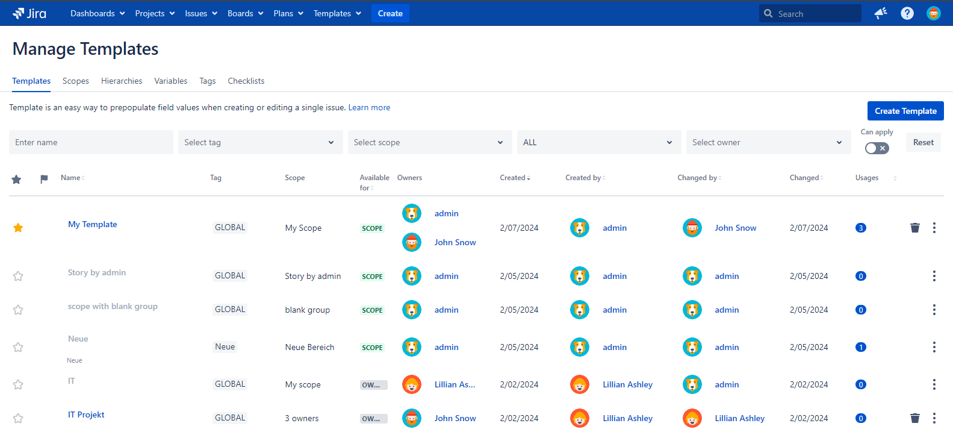Mark Neue template as favorite
953x438 pixels.
click(x=18, y=347)
